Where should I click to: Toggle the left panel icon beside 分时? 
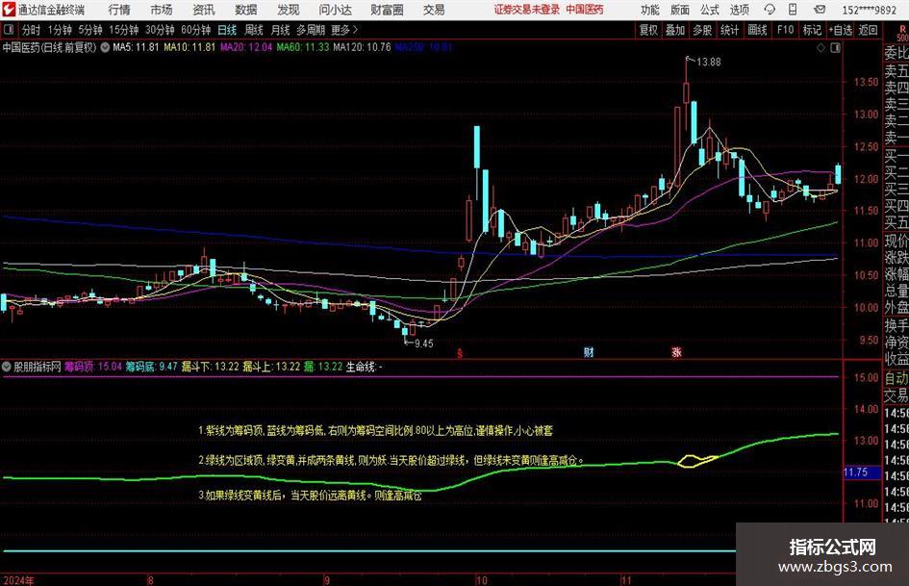pos(9,30)
